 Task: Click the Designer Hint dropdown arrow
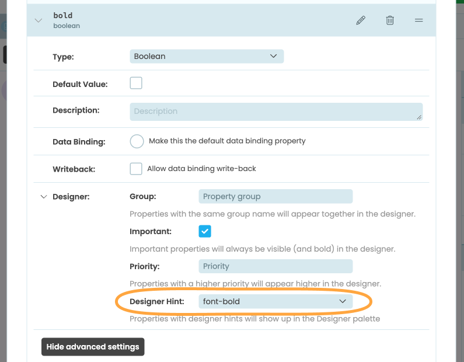(343, 301)
